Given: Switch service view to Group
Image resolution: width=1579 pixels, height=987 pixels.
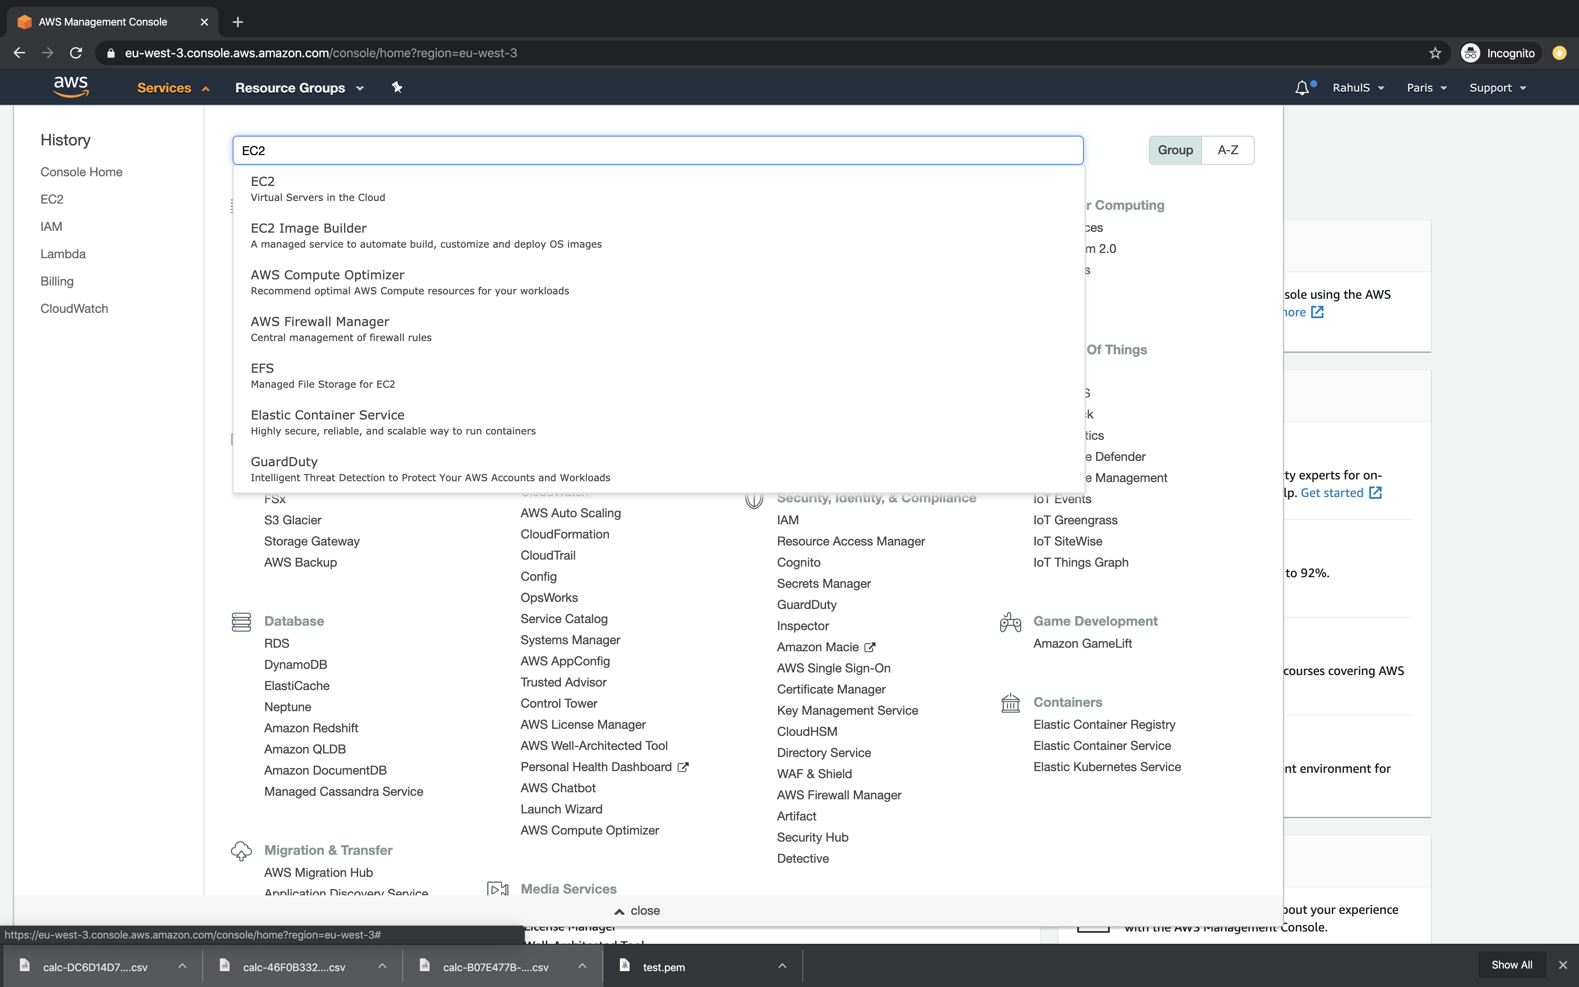Looking at the screenshot, I should pos(1175,150).
